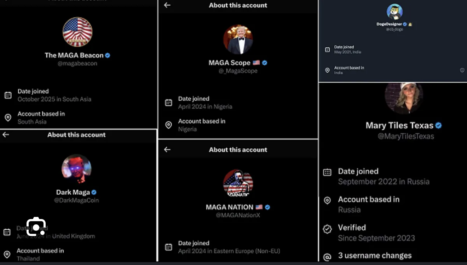The width and height of the screenshot is (467, 265).
Task: Click back arrow above MAGA NATION profile
Action: (167, 149)
